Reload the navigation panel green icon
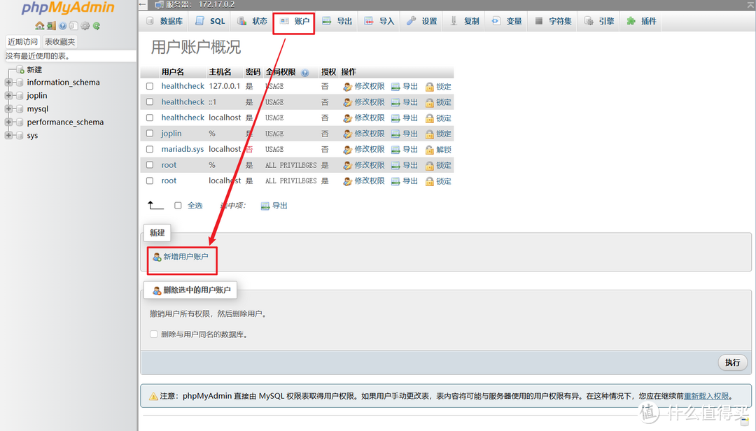The width and height of the screenshot is (756, 431). click(97, 26)
